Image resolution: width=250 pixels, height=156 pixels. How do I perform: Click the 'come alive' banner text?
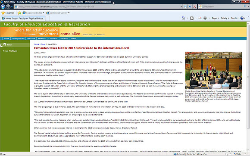coord(70,34)
